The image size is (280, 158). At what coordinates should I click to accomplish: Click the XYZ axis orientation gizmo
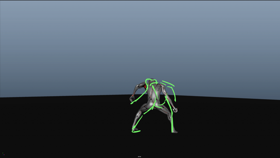[3, 154]
